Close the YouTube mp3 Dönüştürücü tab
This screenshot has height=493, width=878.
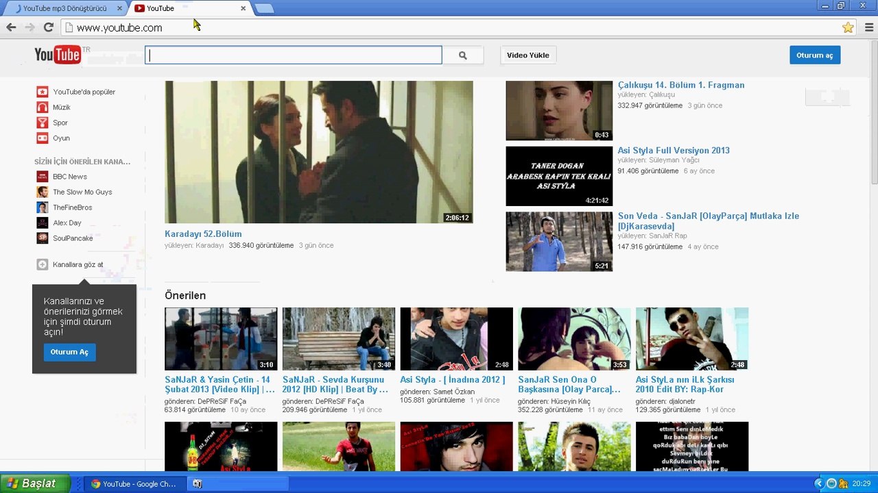119,8
